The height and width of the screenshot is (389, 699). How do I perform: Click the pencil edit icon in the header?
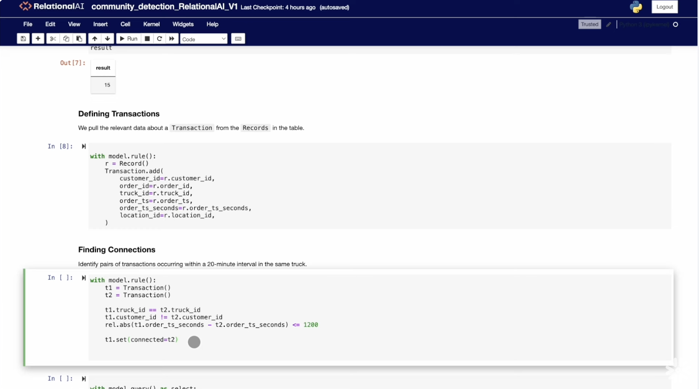609,25
